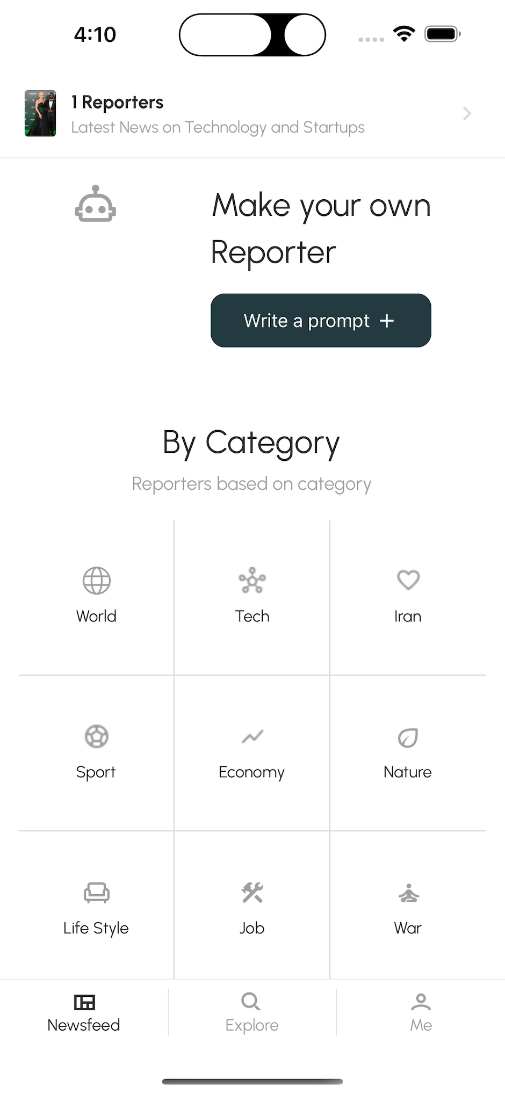The width and height of the screenshot is (505, 1094).
Task: Go to the Me profile tab
Action: pos(421,1013)
